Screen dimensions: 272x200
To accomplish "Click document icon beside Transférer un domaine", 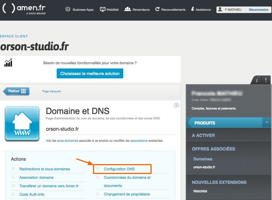I will [x=13, y=186].
